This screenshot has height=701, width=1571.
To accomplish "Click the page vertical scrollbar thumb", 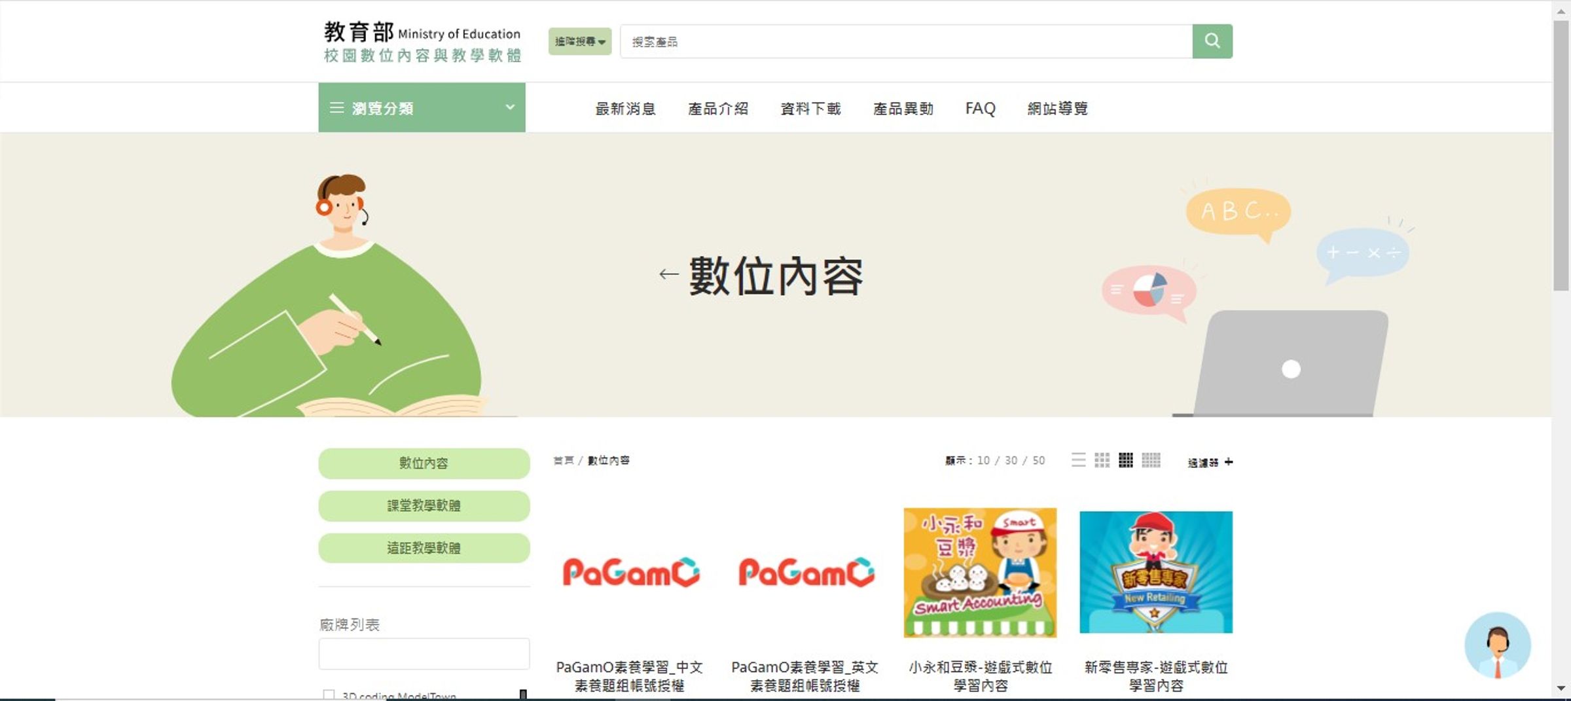I will (x=1561, y=155).
